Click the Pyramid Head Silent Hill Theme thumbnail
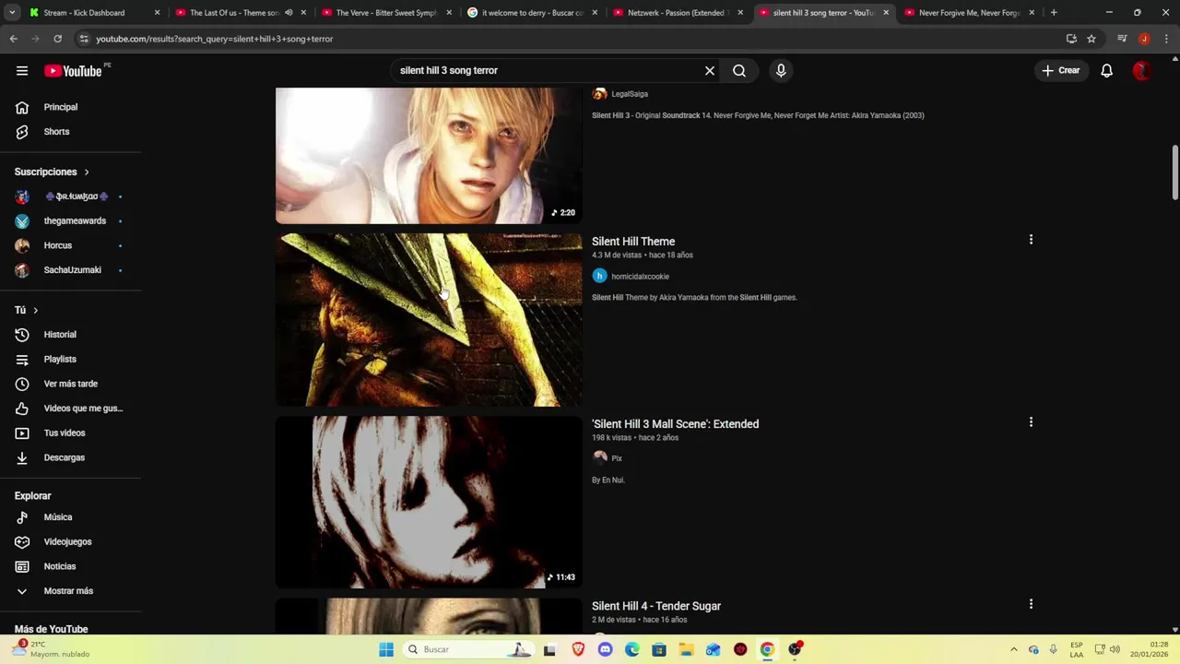Viewport: 1180px width, 664px height. click(x=429, y=319)
